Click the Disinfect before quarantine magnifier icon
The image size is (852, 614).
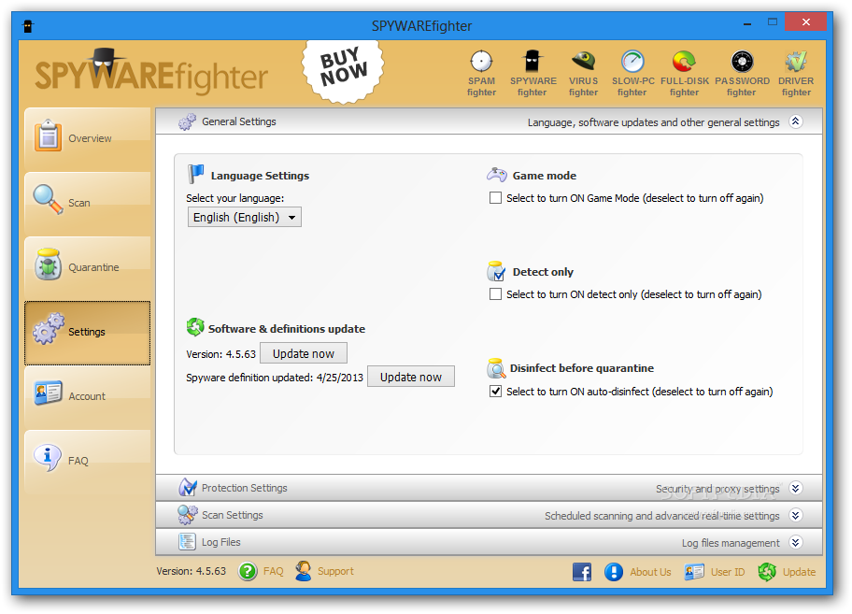pos(496,368)
